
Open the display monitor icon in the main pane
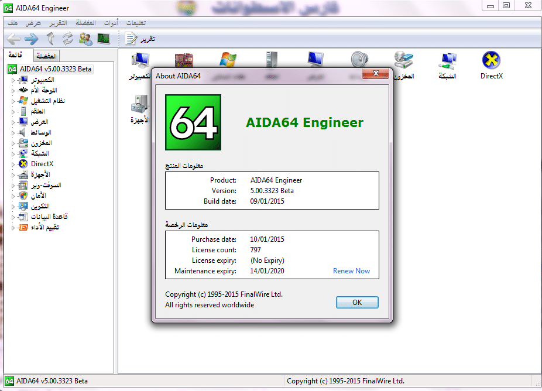pyautogui.click(x=315, y=60)
